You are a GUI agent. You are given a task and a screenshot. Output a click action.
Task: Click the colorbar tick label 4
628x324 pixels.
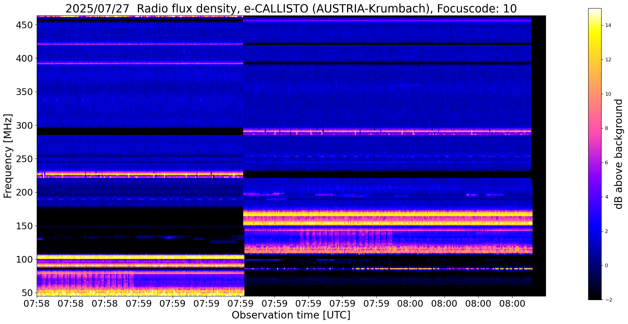point(607,197)
